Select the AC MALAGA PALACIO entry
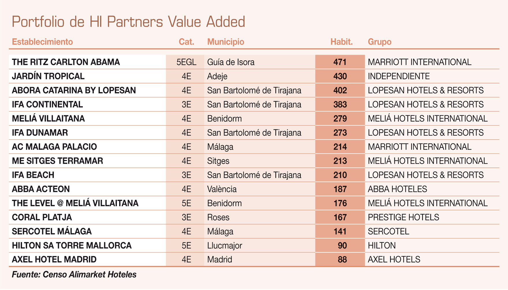 pos(54,147)
